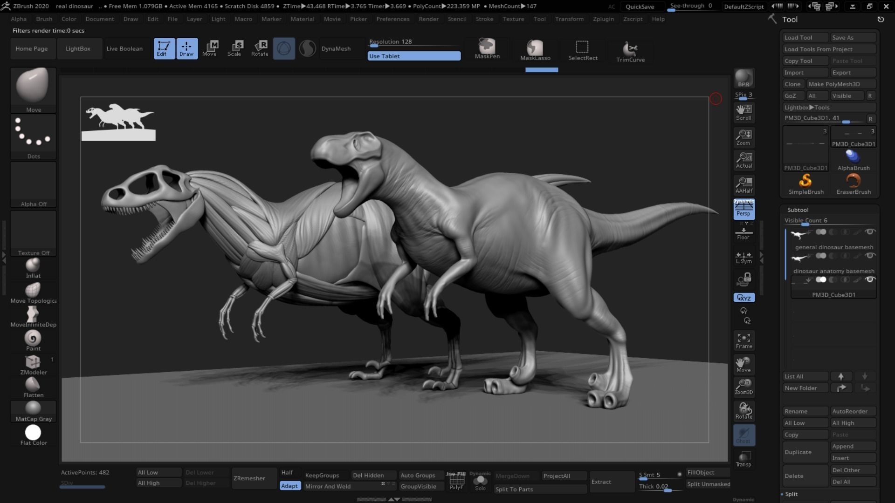
Task: Pick the EraserBrush tool
Action: pyautogui.click(x=854, y=184)
